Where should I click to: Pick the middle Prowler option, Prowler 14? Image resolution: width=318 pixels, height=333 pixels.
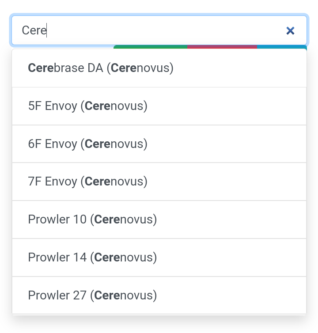(x=159, y=257)
